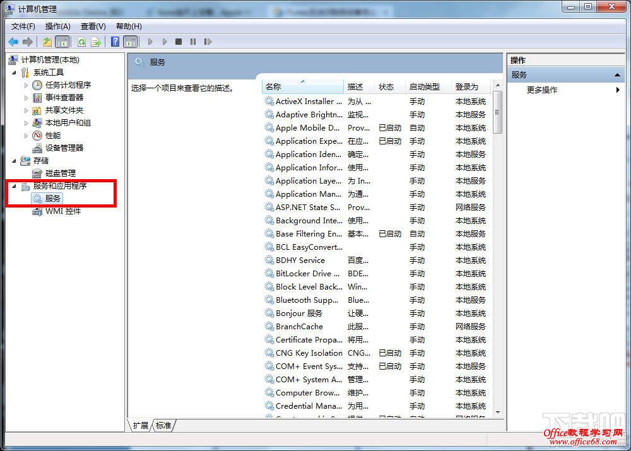Viewport: 631px width, 451px height.
Task: Click the Stop service square icon
Action: 179,42
